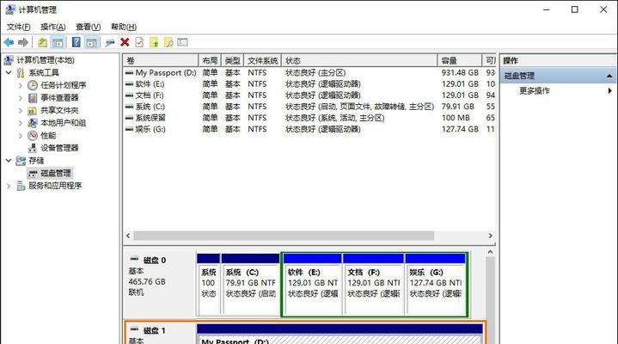Select 设备管理器 in the tree

pyautogui.click(x=59, y=148)
